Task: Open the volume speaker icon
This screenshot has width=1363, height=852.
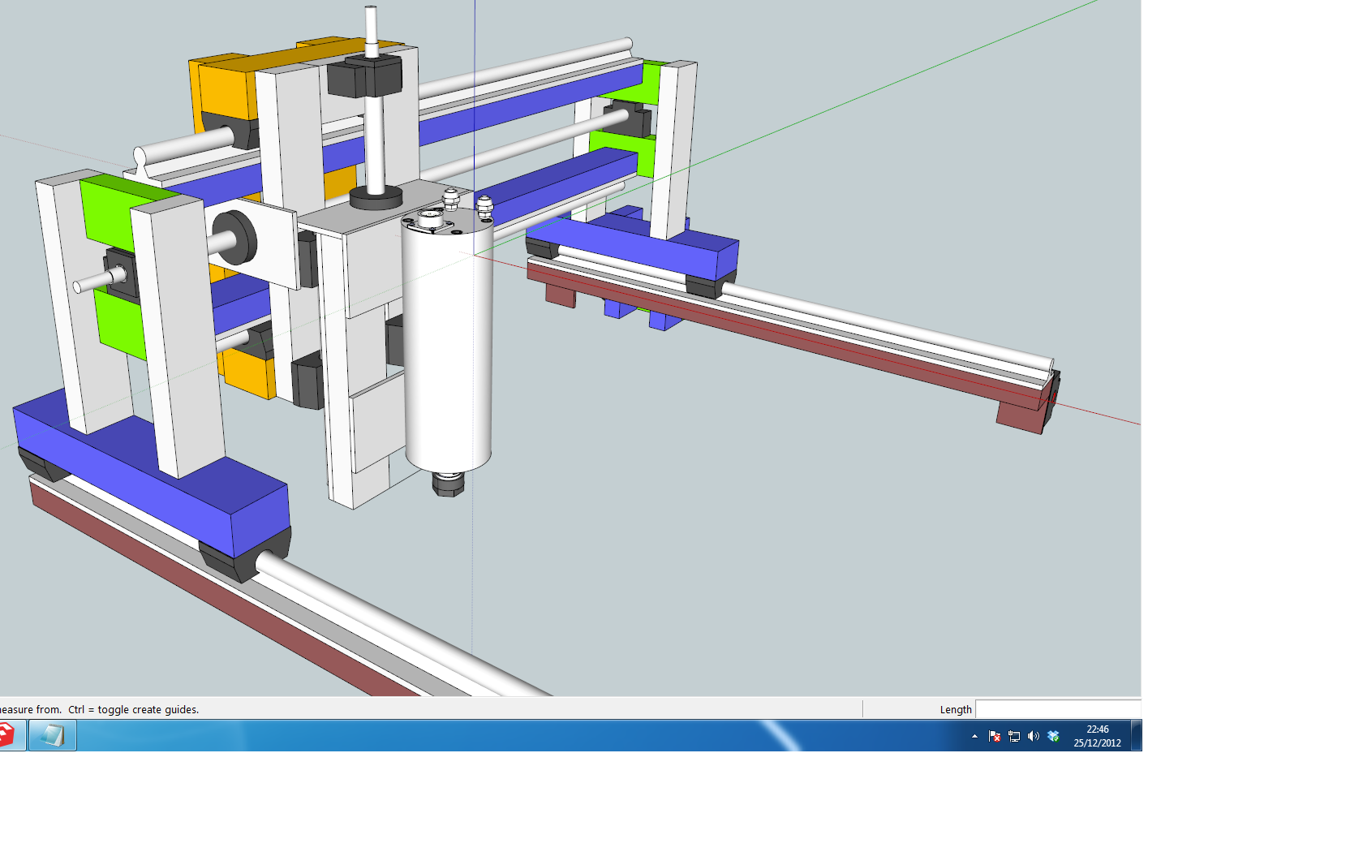Action: click(1033, 736)
